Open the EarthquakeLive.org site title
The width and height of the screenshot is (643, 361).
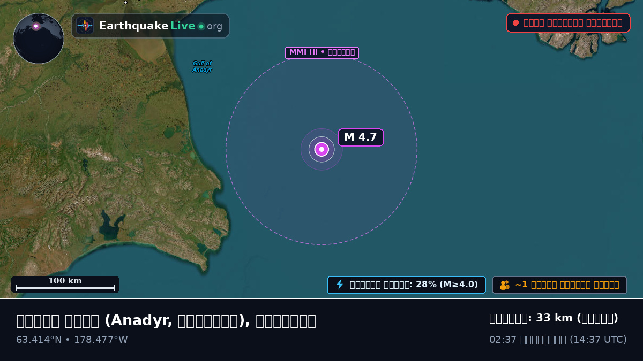tap(161, 26)
